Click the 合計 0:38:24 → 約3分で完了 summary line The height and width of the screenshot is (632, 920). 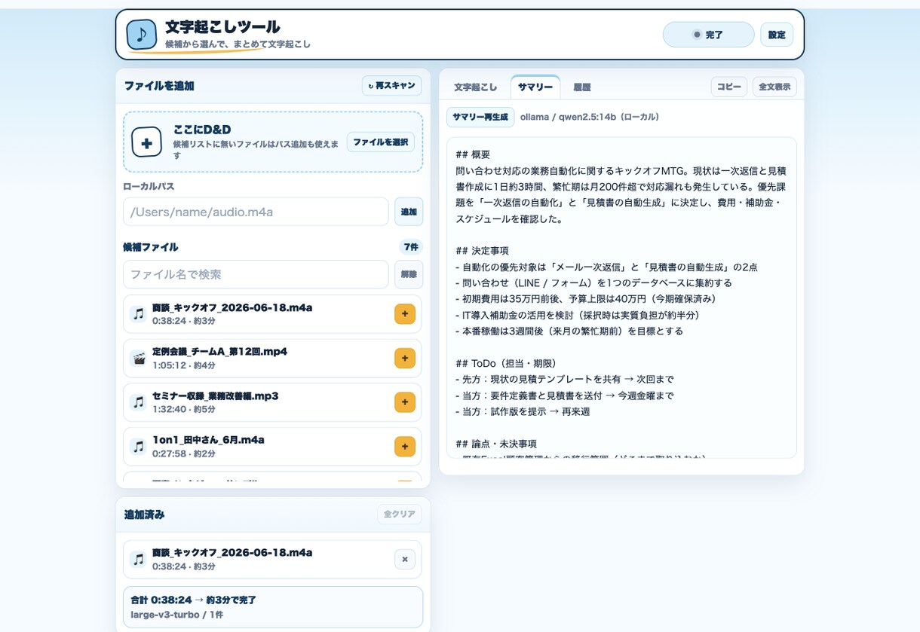(x=193, y=600)
